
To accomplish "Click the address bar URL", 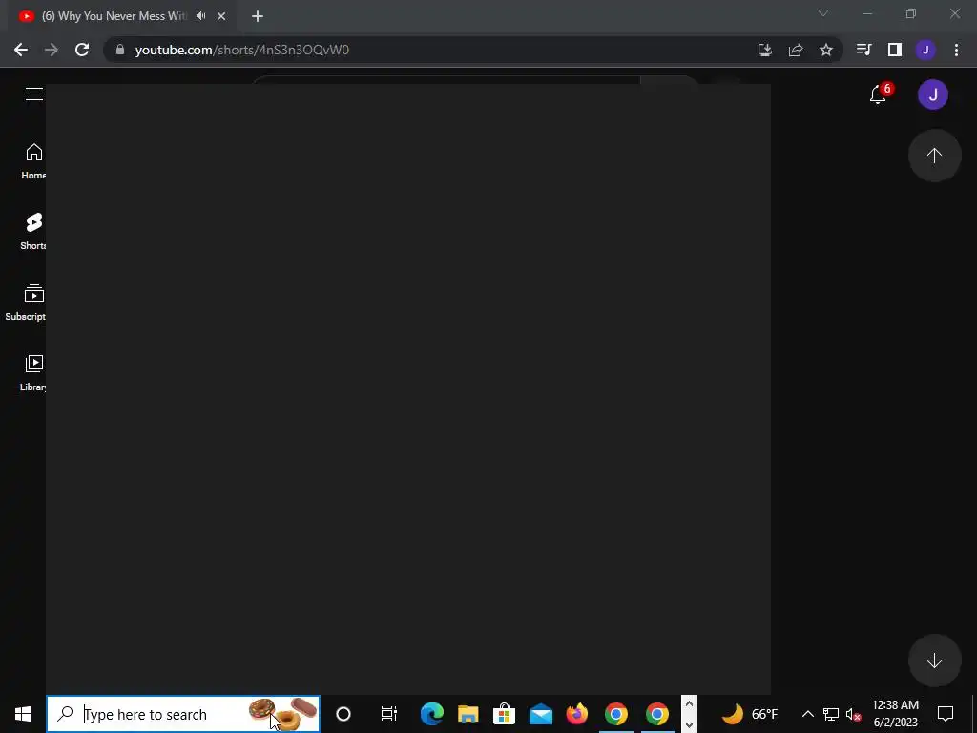I will 241,50.
